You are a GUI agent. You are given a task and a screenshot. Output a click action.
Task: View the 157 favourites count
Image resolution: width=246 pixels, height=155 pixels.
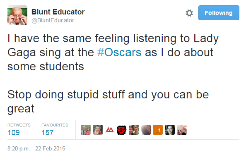[x=48, y=133]
